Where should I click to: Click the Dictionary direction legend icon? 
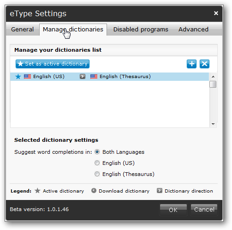tap(160, 191)
